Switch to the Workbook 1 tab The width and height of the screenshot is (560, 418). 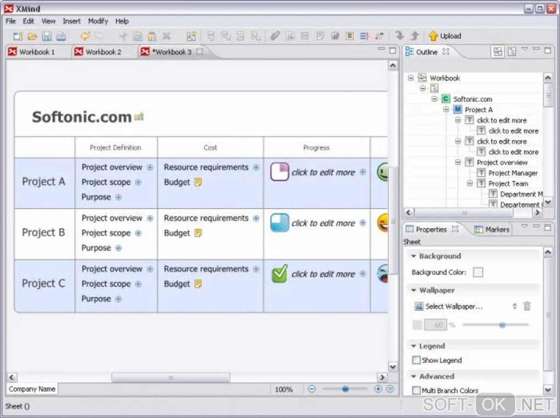[37, 52]
